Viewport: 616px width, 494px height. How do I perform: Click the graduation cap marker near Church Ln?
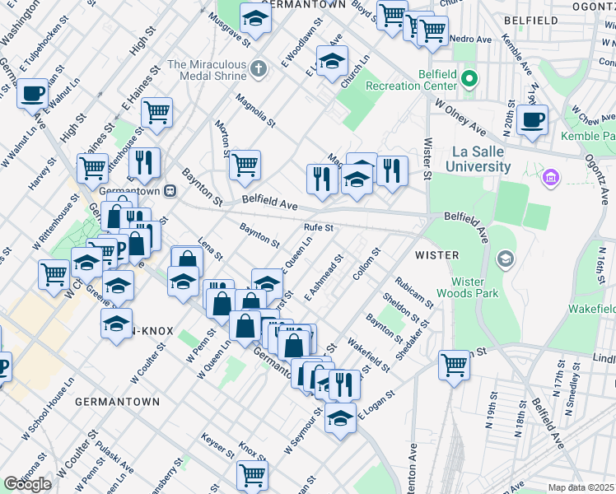point(332,63)
